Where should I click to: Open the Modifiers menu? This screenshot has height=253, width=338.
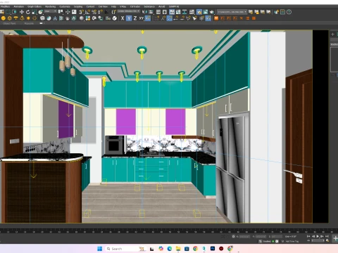click(x=5, y=6)
